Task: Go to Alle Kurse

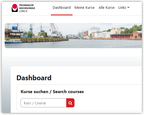Action: click(107, 7)
